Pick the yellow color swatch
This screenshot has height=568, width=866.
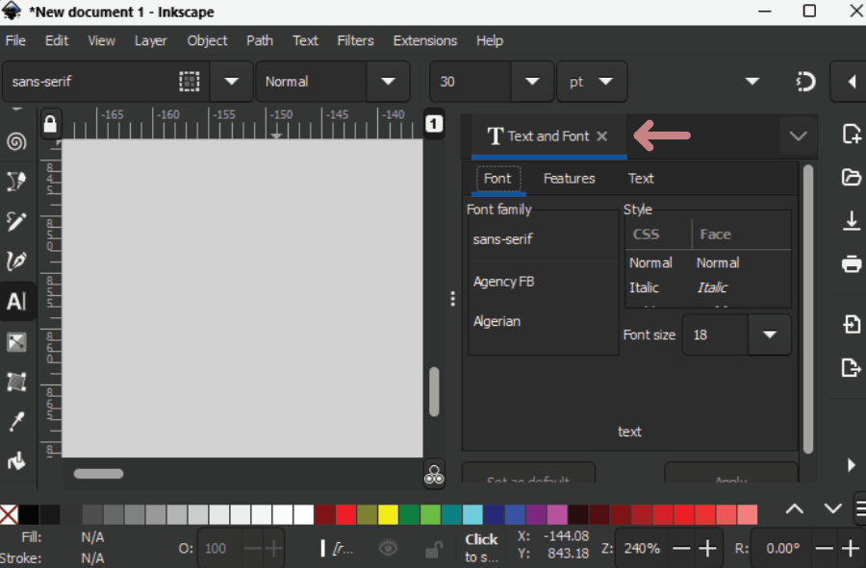pyautogui.click(x=388, y=514)
